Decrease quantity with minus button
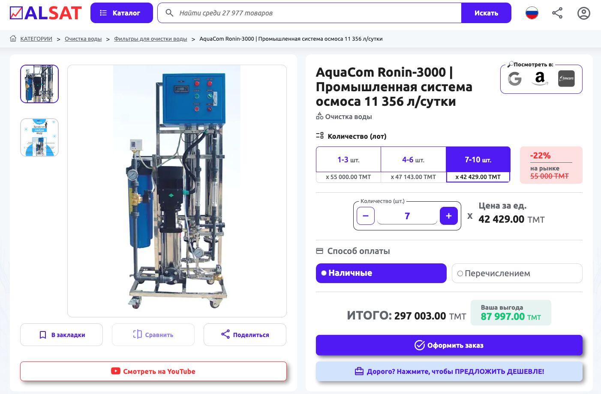This screenshot has width=601, height=394. [x=366, y=216]
